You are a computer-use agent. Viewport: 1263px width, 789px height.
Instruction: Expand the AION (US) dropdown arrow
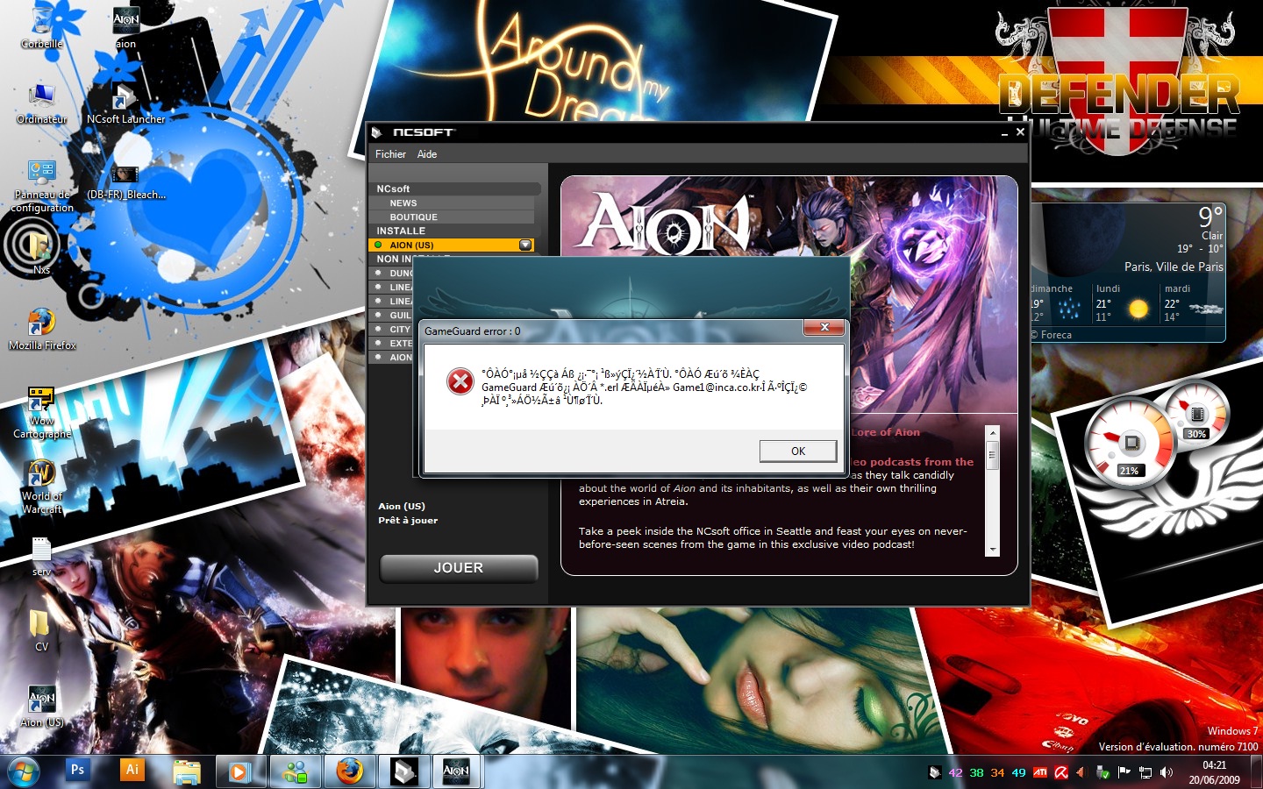[x=525, y=245]
